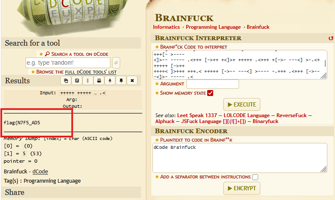Screen dimensions: 335x200
Task: Click the code textarea resize handle
Action: [324, 76]
